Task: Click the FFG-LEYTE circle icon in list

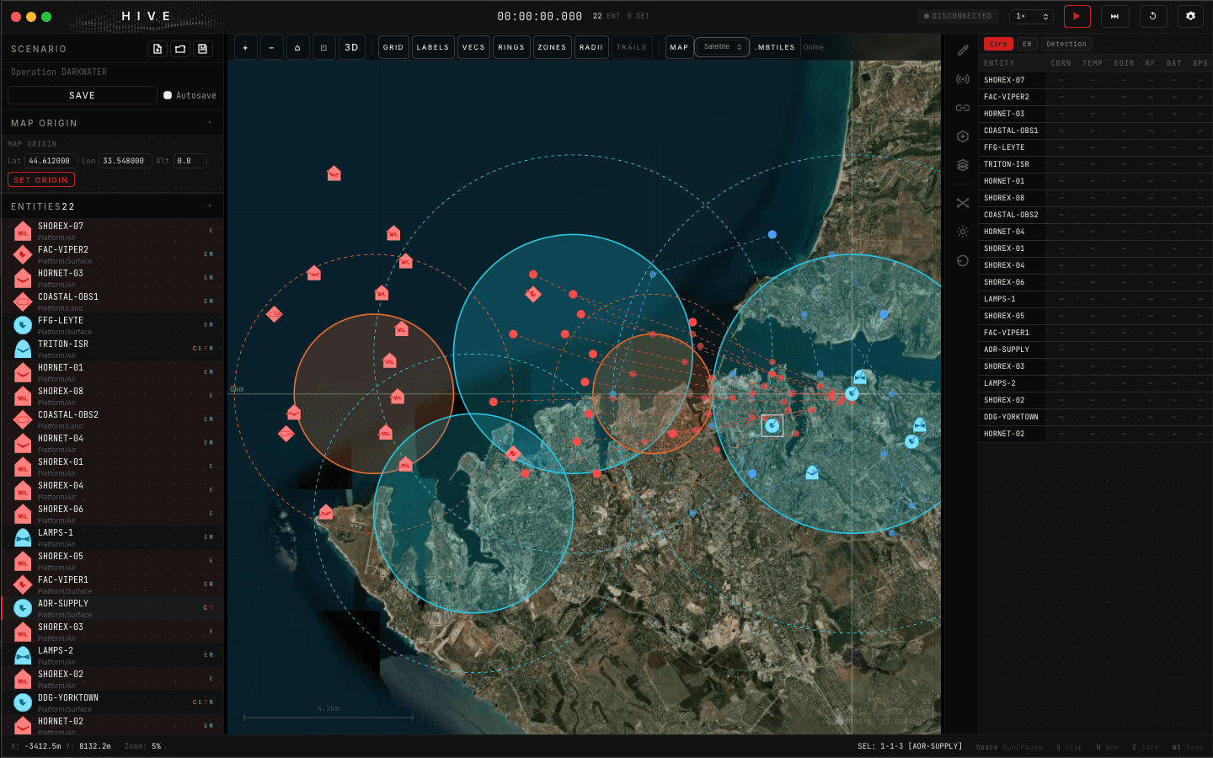Action: 23,325
